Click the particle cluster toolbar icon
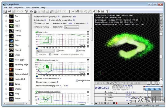The height and width of the screenshot is (108, 166). pos(78,11)
